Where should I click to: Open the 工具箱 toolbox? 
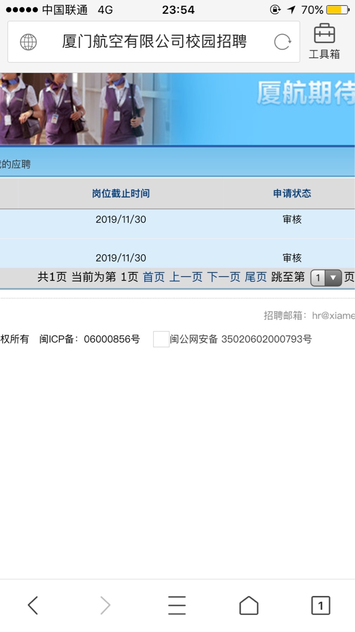pos(324,41)
